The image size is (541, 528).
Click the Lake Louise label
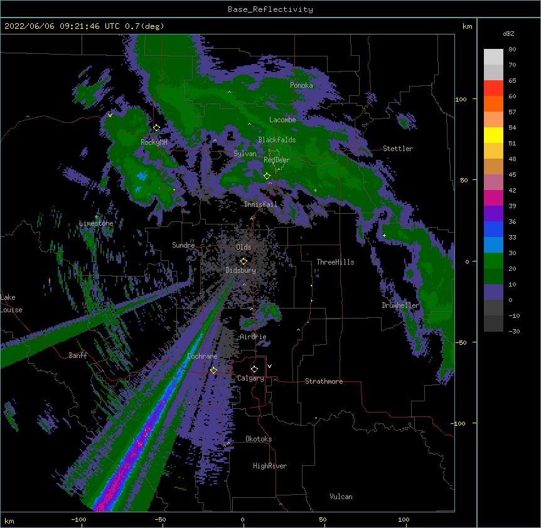coord(11,304)
